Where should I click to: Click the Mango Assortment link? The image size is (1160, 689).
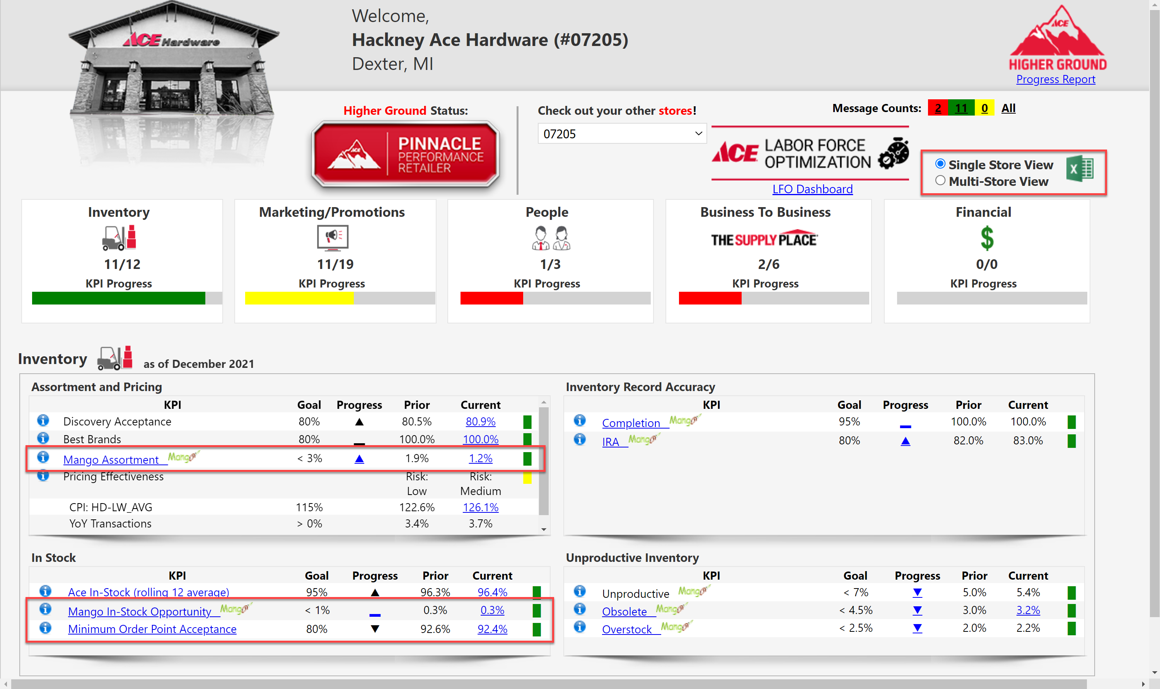(x=111, y=459)
